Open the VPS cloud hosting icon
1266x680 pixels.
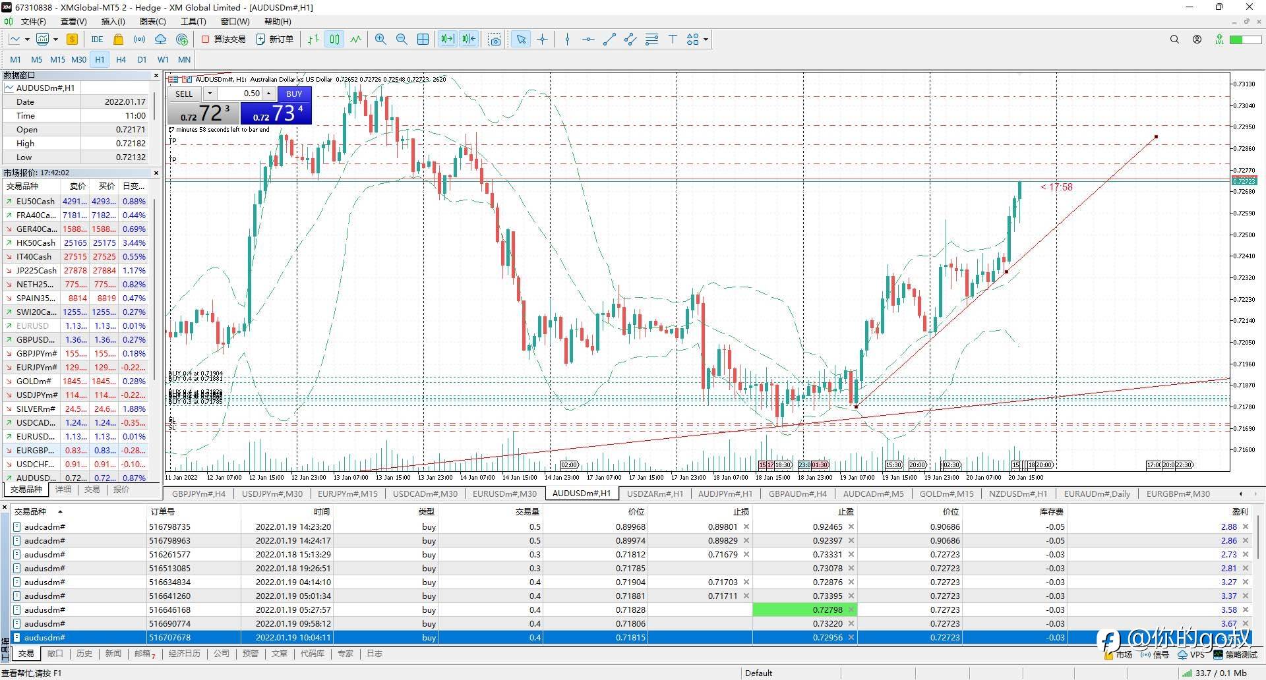(x=160, y=40)
